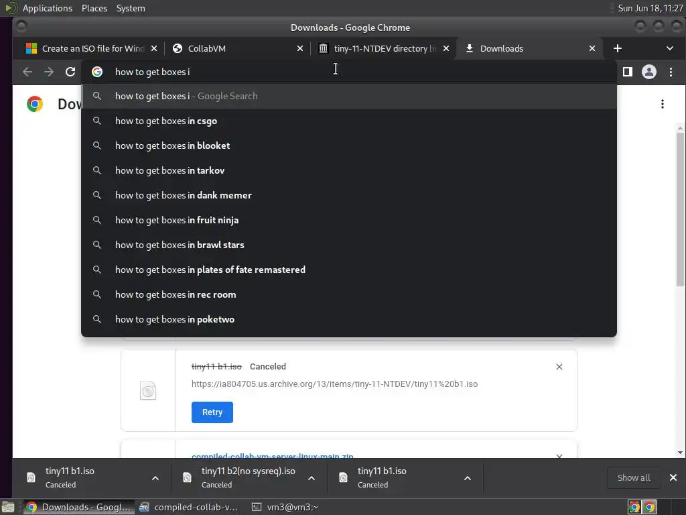Go forward using the forward arrow
The image size is (686, 515).
pos(48,72)
